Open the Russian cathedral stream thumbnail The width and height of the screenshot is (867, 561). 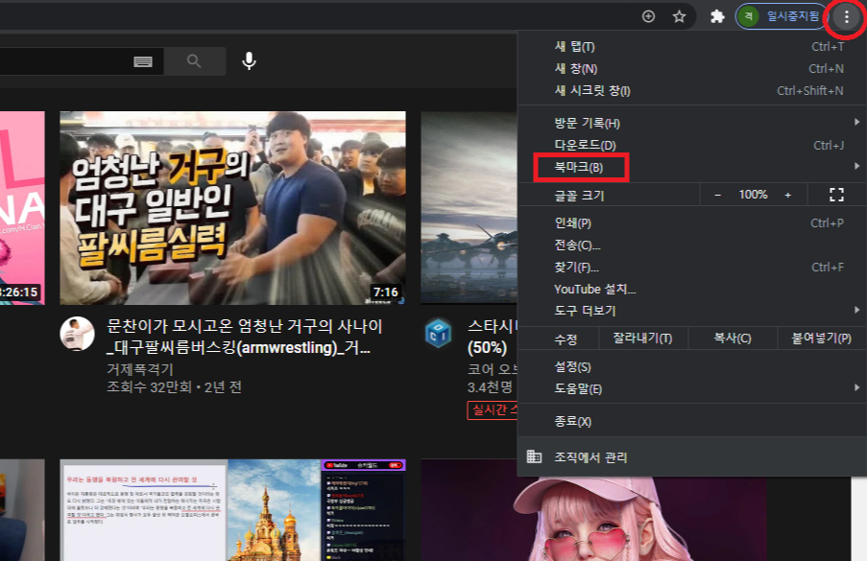click(x=232, y=509)
